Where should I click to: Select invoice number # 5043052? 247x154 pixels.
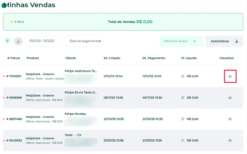14,140
